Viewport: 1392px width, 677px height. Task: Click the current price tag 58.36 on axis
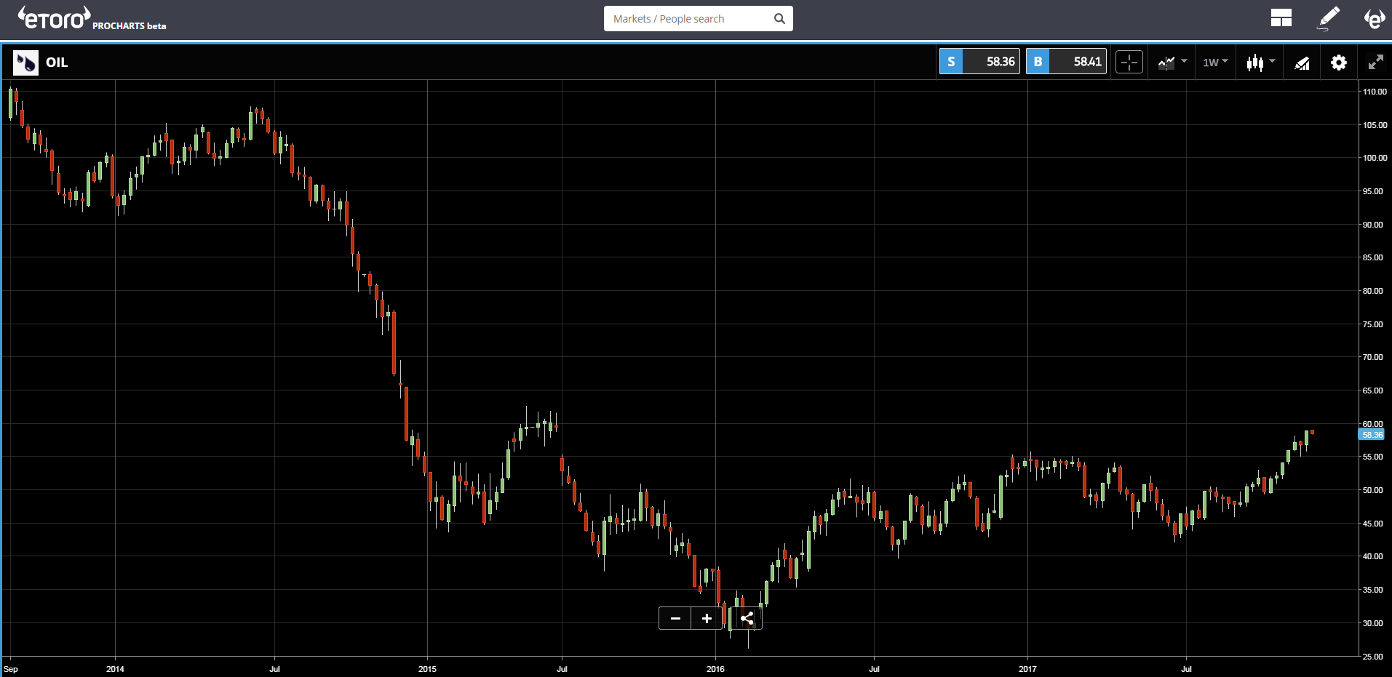tap(1371, 435)
